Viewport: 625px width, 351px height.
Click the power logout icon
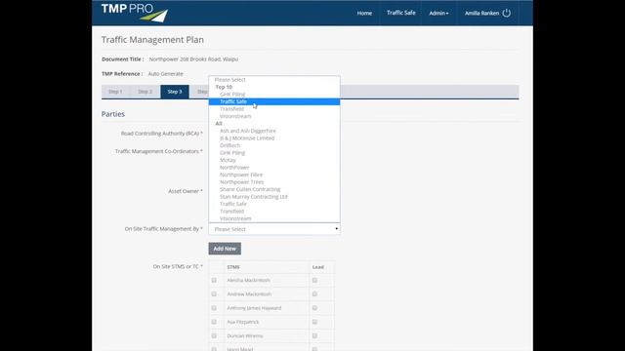(x=506, y=13)
